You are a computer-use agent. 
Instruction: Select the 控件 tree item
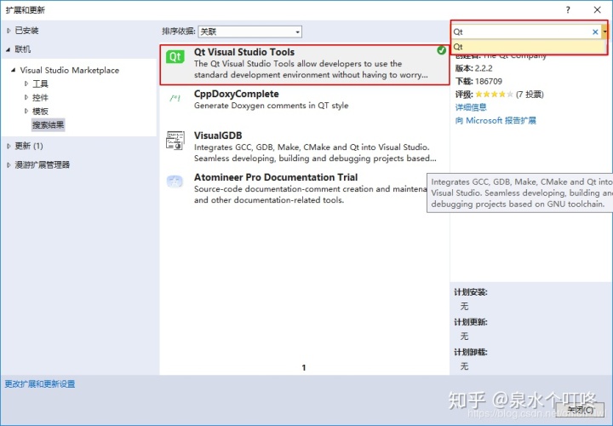[x=40, y=97]
